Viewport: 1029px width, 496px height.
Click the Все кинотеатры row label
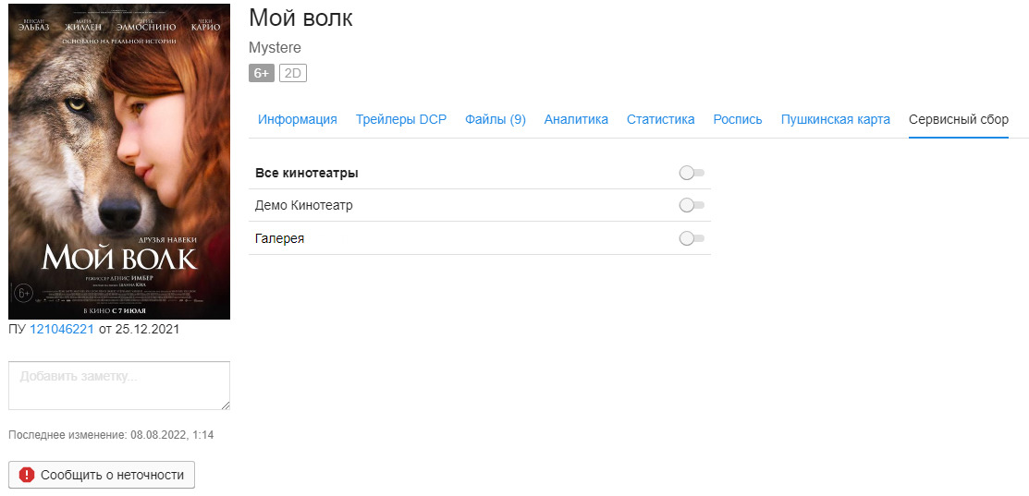click(306, 174)
